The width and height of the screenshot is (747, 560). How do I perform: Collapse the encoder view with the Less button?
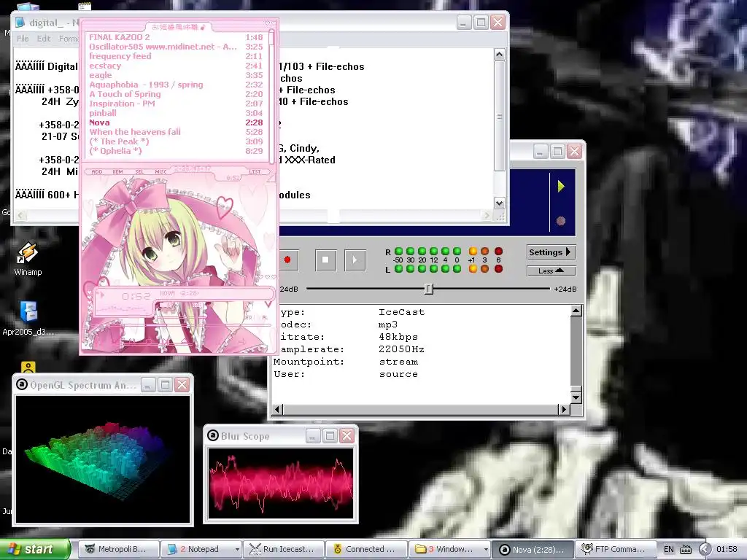(551, 271)
